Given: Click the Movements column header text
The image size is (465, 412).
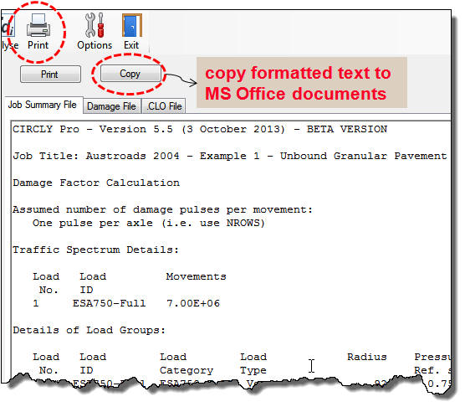Looking at the screenshot, I should coord(196,276).
